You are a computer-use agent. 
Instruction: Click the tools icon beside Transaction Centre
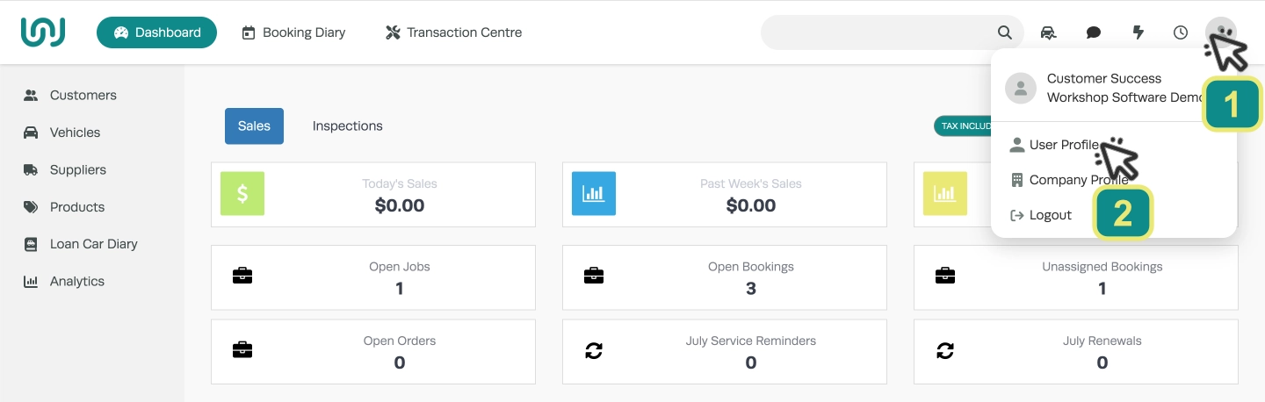pos(393,32)
